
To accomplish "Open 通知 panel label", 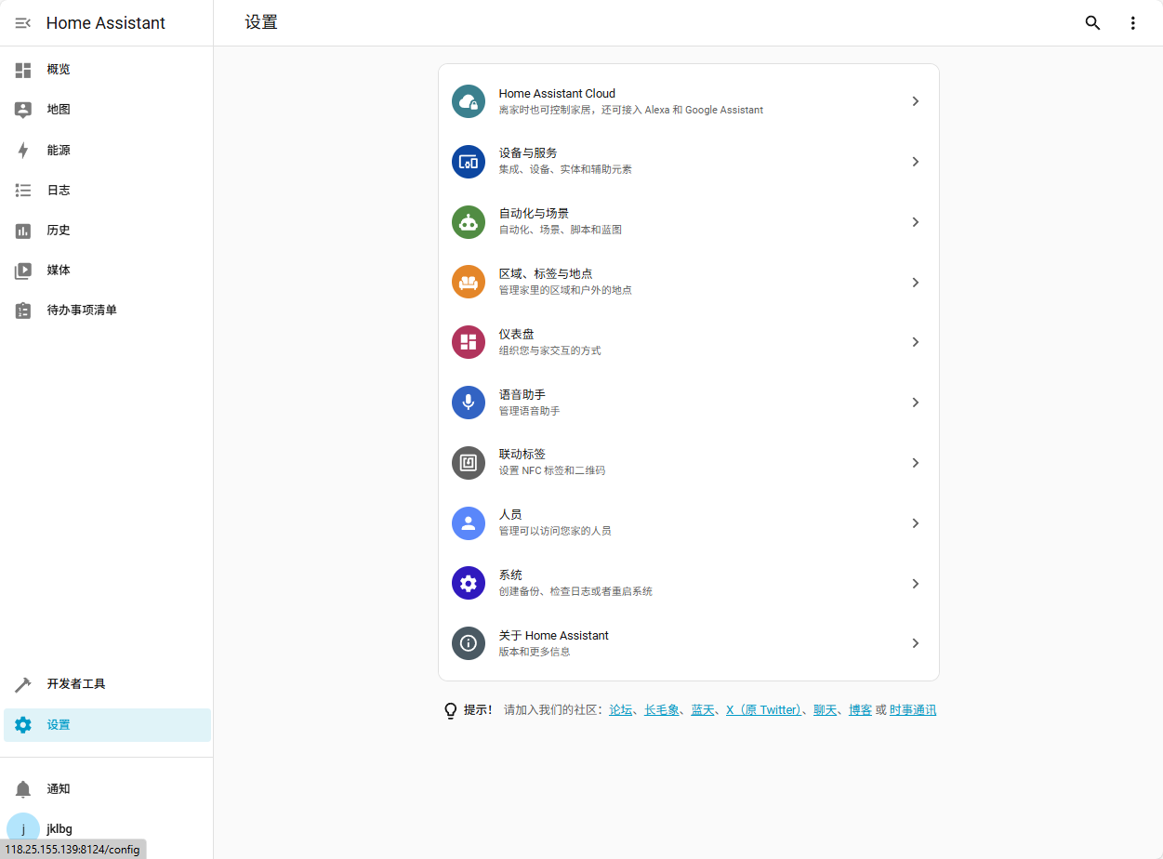I will pyautogui.click(x=59, y=789).
